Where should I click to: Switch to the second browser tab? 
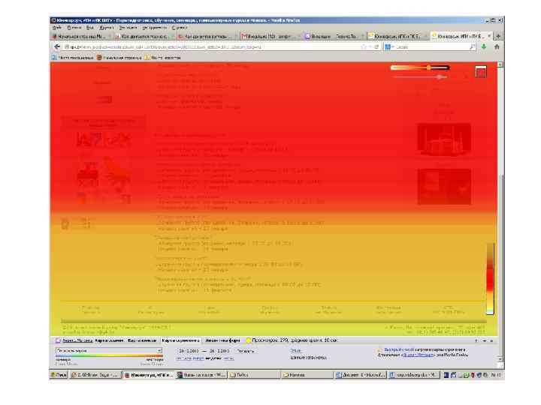[144, 36]
